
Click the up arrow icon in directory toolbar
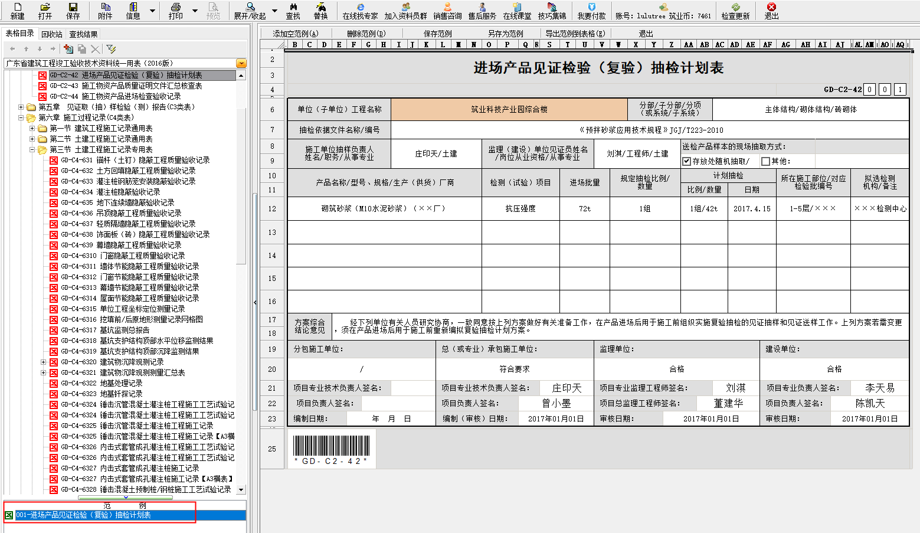coord(26,49)
